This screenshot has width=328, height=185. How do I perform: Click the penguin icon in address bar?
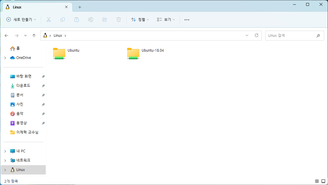pyautogui.click(x=45, y=35)
